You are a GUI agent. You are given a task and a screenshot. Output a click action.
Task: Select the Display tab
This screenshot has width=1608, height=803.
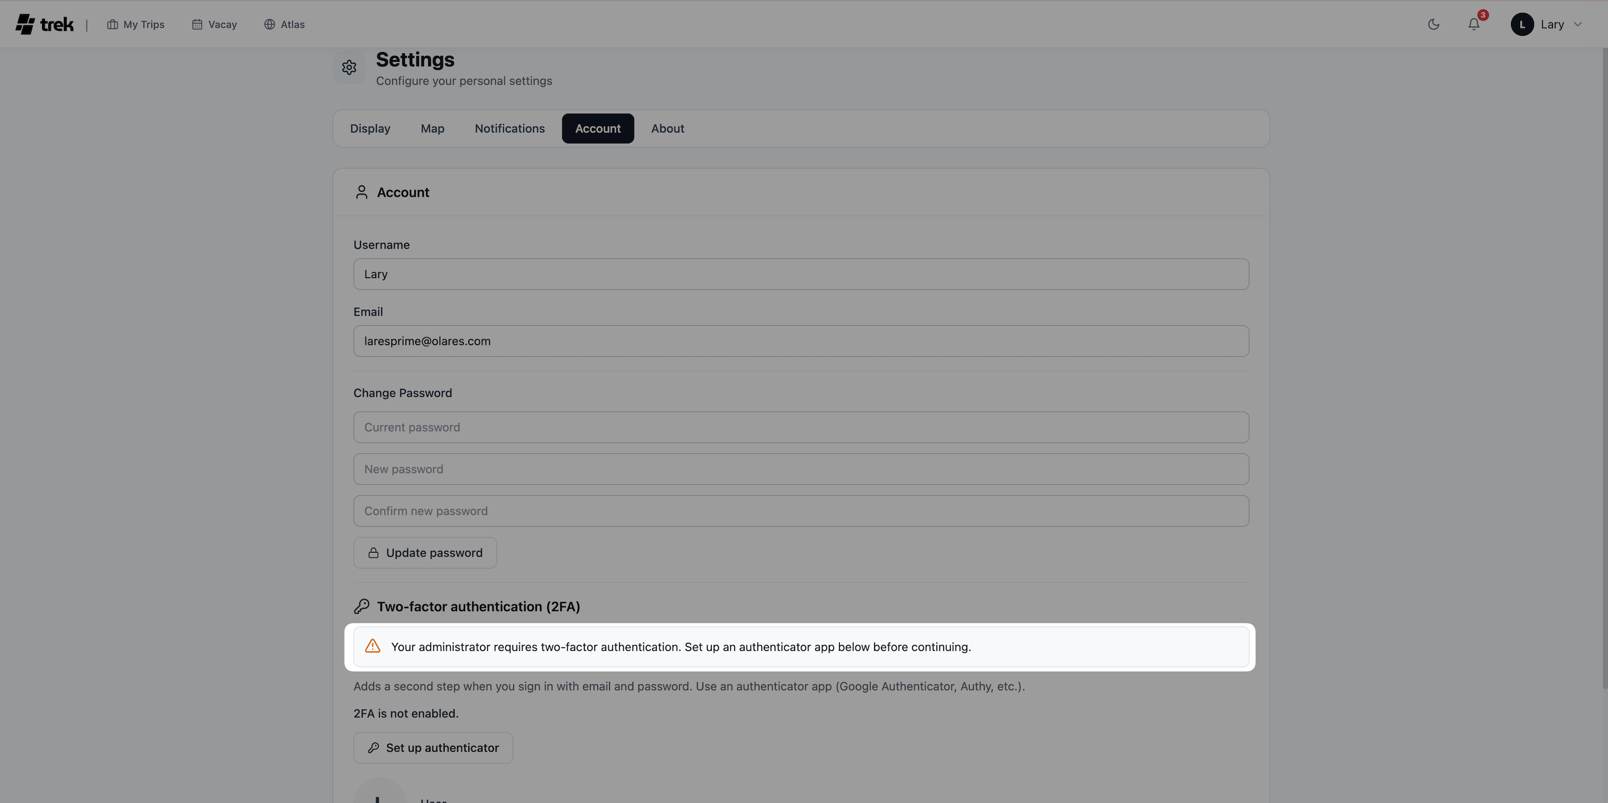point(370,128)
